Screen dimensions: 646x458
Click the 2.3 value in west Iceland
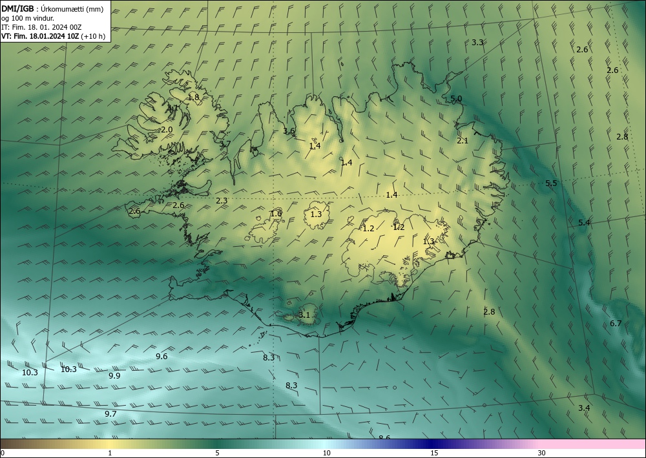pos(222,201)
